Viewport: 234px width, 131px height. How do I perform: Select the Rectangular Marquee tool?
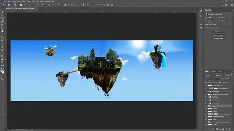3,15
